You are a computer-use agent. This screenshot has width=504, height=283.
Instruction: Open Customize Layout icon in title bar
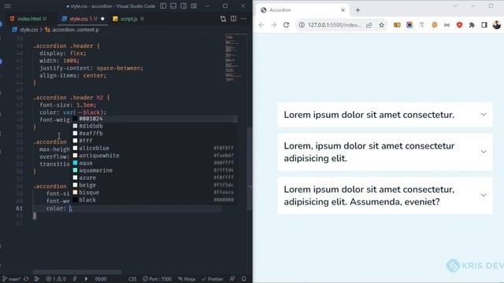pyautogui.click(x=194, y=6)
